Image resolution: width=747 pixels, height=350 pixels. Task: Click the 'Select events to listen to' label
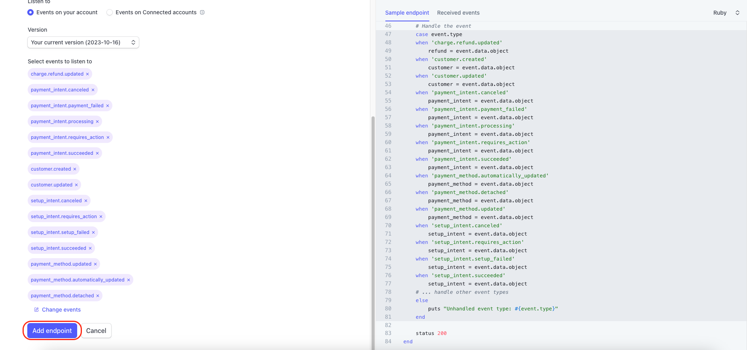tap(60, 61)
